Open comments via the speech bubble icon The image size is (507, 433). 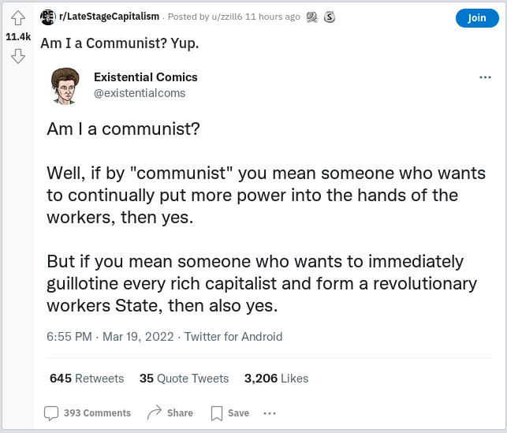(51, 412)
